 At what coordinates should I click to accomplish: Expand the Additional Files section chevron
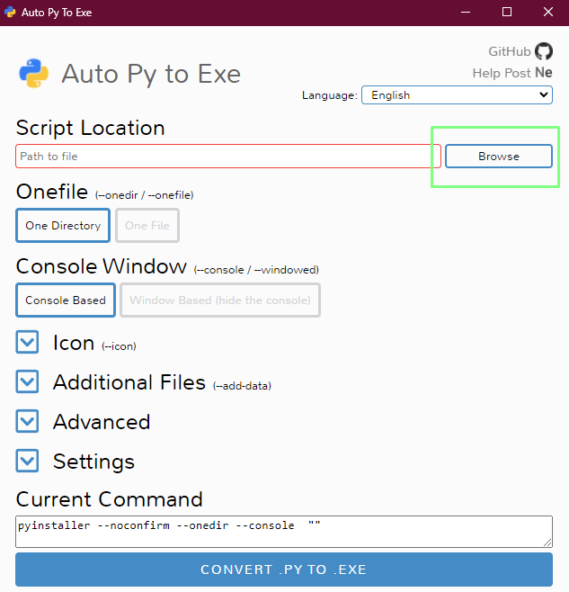click(27, 381)
